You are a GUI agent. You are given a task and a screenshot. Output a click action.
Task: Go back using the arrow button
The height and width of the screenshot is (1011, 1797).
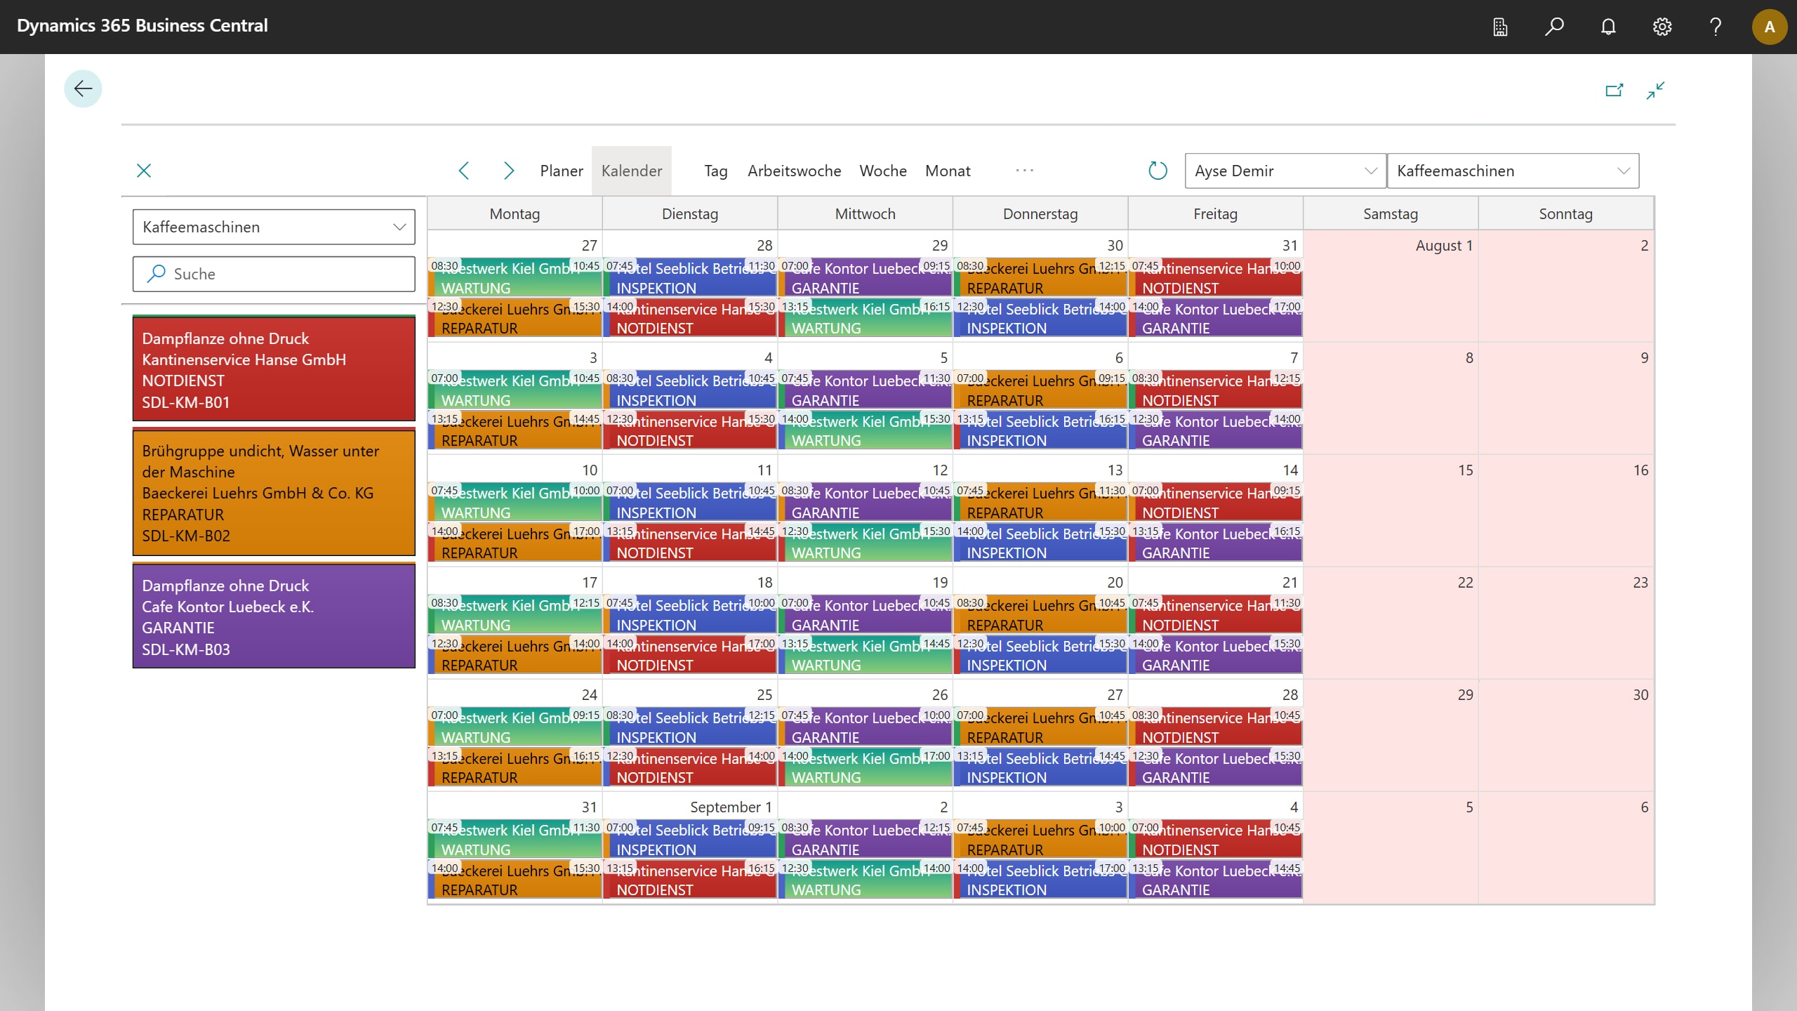[x=83, y=88]
